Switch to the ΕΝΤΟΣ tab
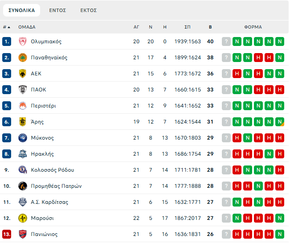This screenshot has width=290, height=244. (x=57, y=10)
